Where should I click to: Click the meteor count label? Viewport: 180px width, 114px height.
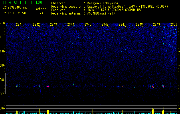pos(41,9)
